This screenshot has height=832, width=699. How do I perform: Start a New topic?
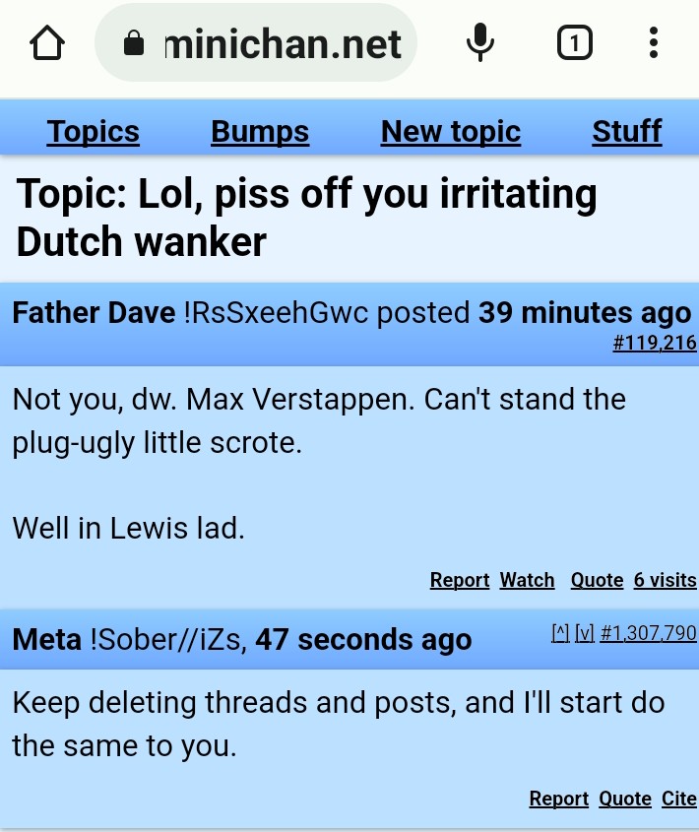[x=451, y=131]
